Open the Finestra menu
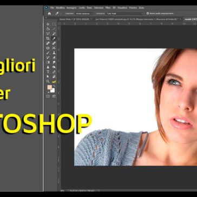This screenshot has height=197, width=197. [133, 8]
